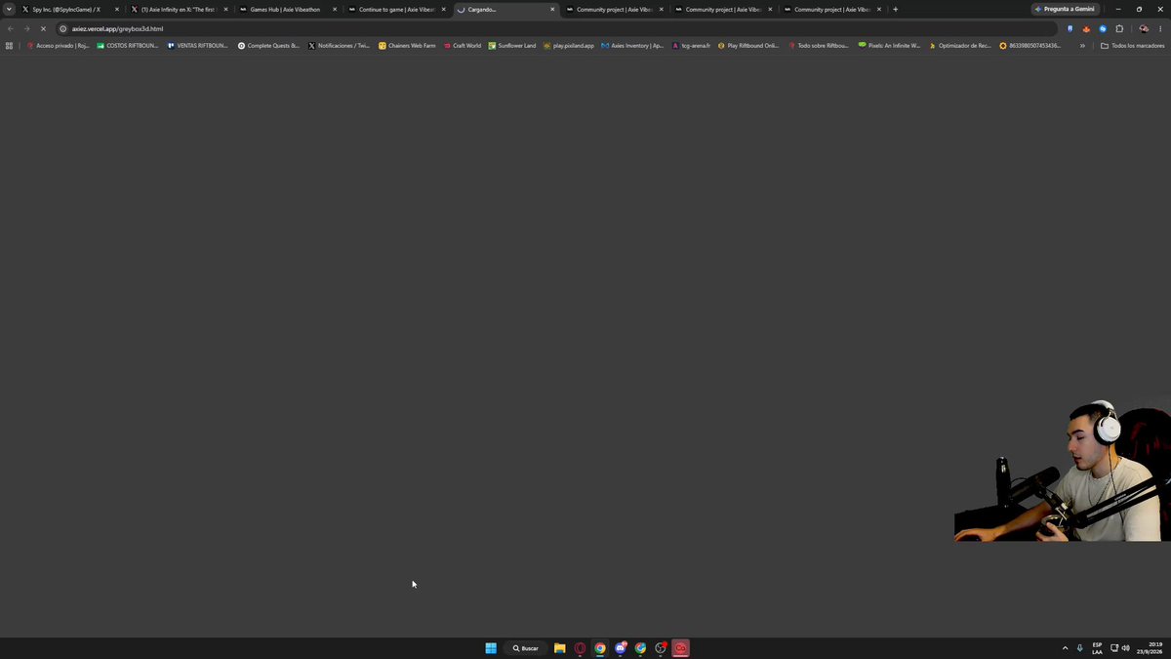Expand the tab search dropdown arrow

(10, 10)
